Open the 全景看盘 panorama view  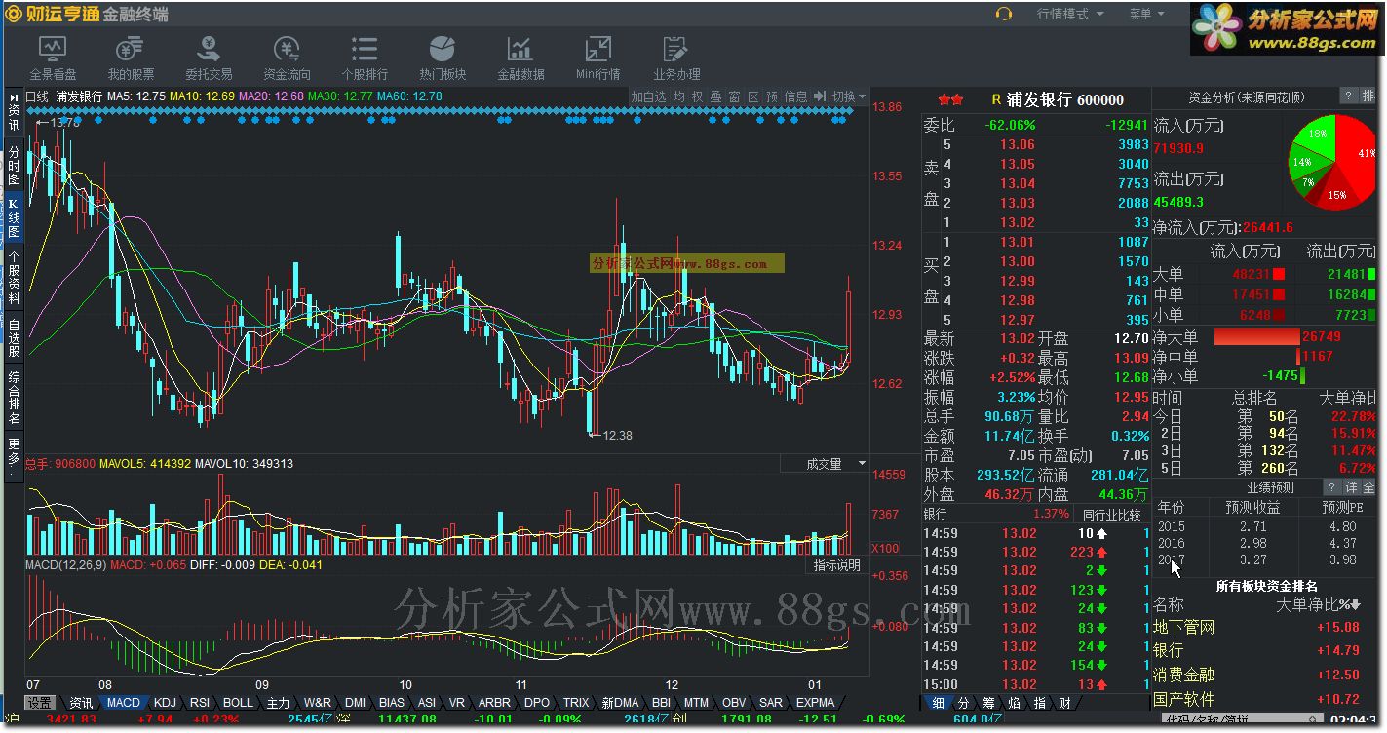tap(53, 58)
